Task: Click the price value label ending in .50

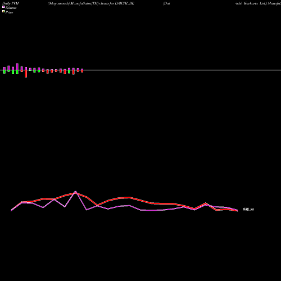Action: [248, 209]
